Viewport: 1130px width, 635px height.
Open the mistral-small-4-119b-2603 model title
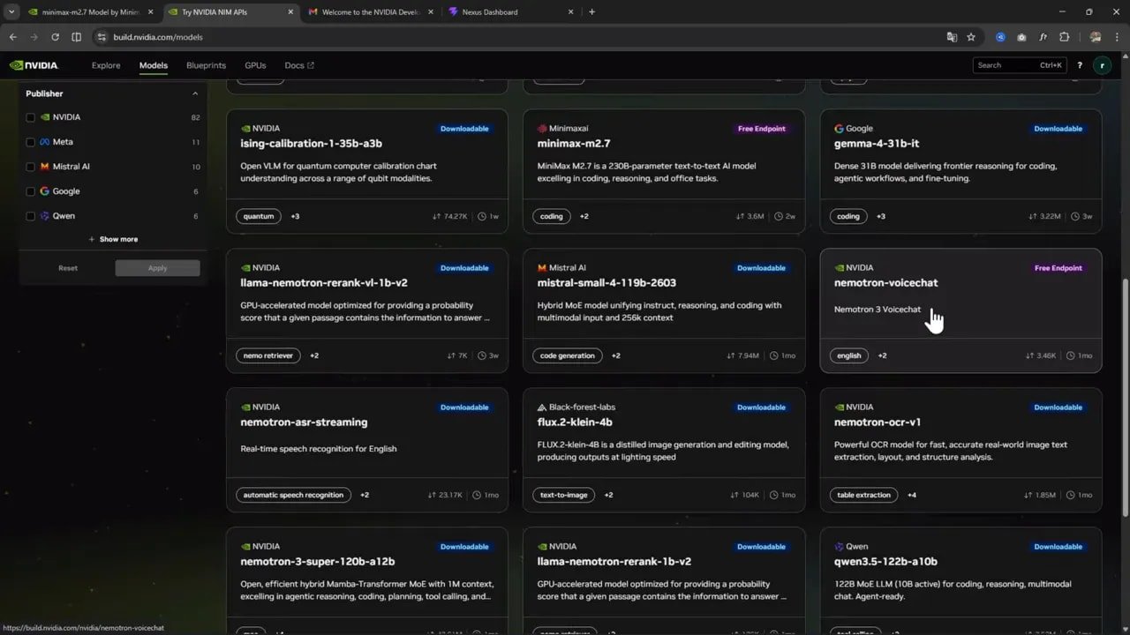pyautogui.click(x=606, y=283)
